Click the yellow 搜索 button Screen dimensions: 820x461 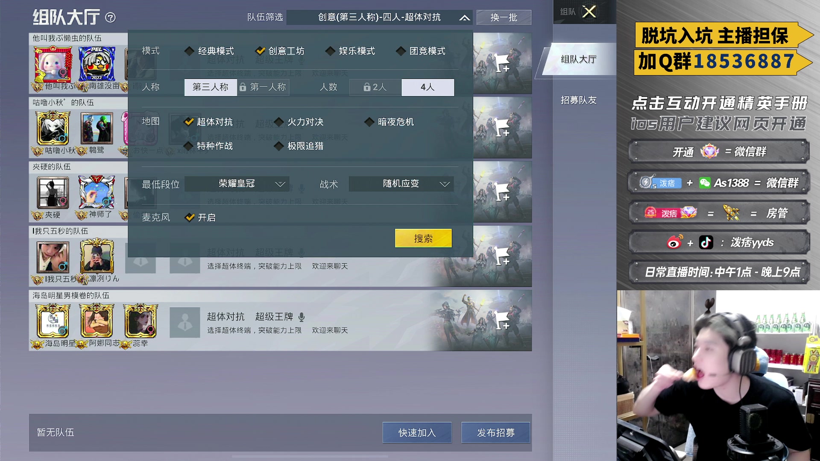(423, 238)
